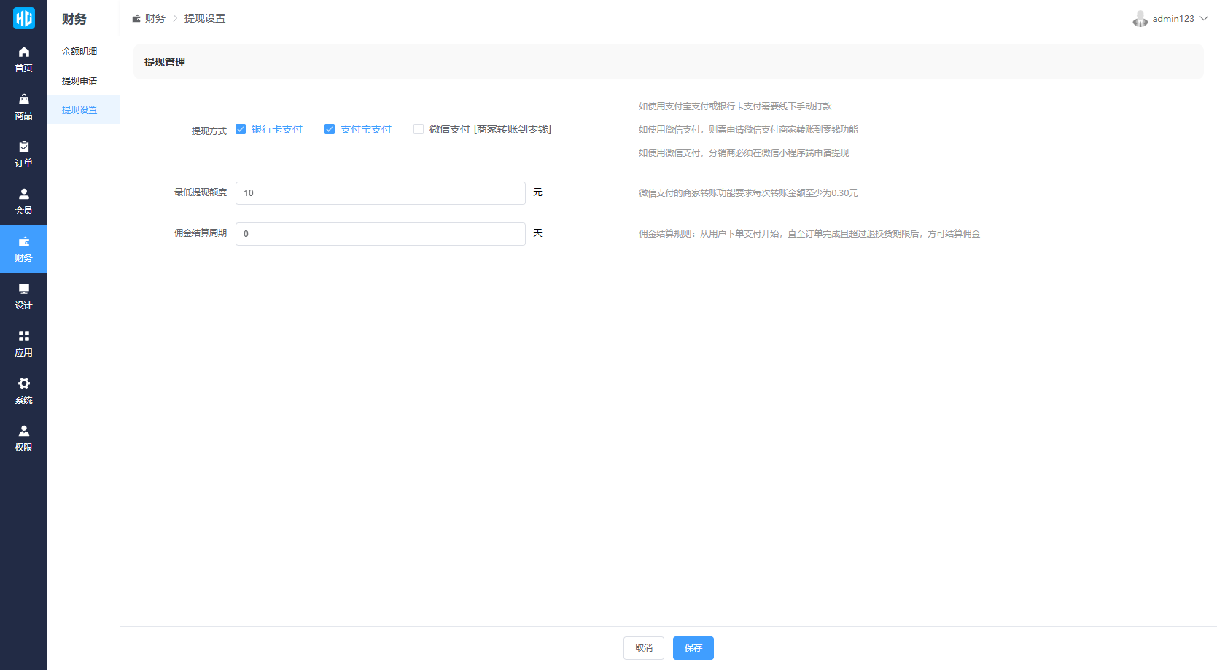This screenshot has height=670, width=1217.
Task: Open the 商品 products icon
Action: (23, 100)
